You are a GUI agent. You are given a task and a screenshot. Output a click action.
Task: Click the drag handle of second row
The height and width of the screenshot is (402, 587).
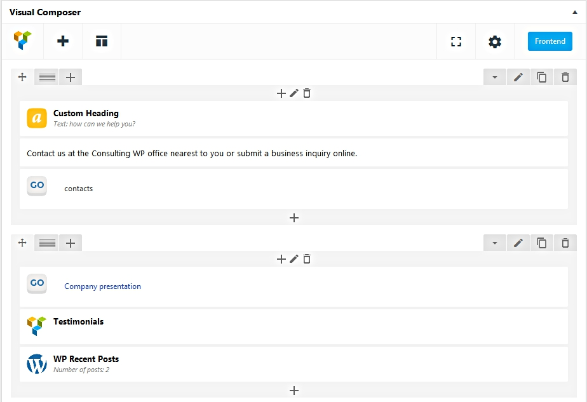point(22,243)
